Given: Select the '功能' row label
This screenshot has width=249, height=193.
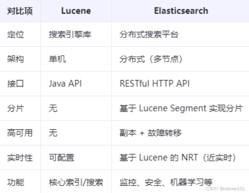Looking at the screenshot, I should click(x=16, y=182).
